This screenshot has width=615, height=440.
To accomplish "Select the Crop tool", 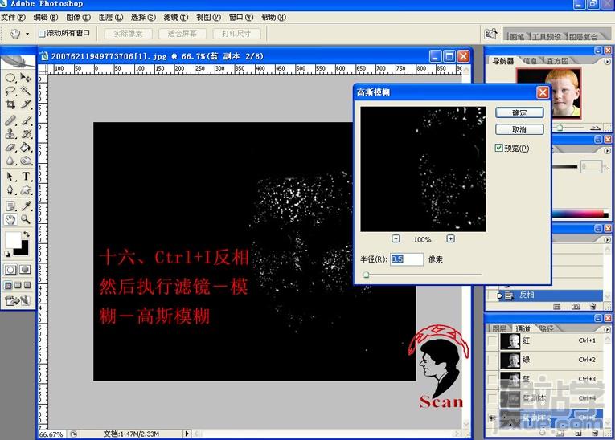I will point(10,104).
